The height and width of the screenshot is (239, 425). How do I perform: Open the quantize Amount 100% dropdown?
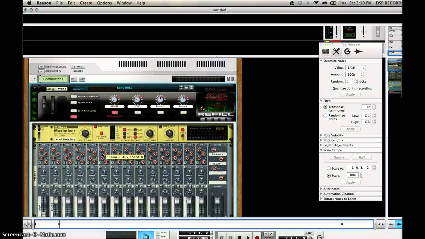pyautogui.click(x=355, y=74)
